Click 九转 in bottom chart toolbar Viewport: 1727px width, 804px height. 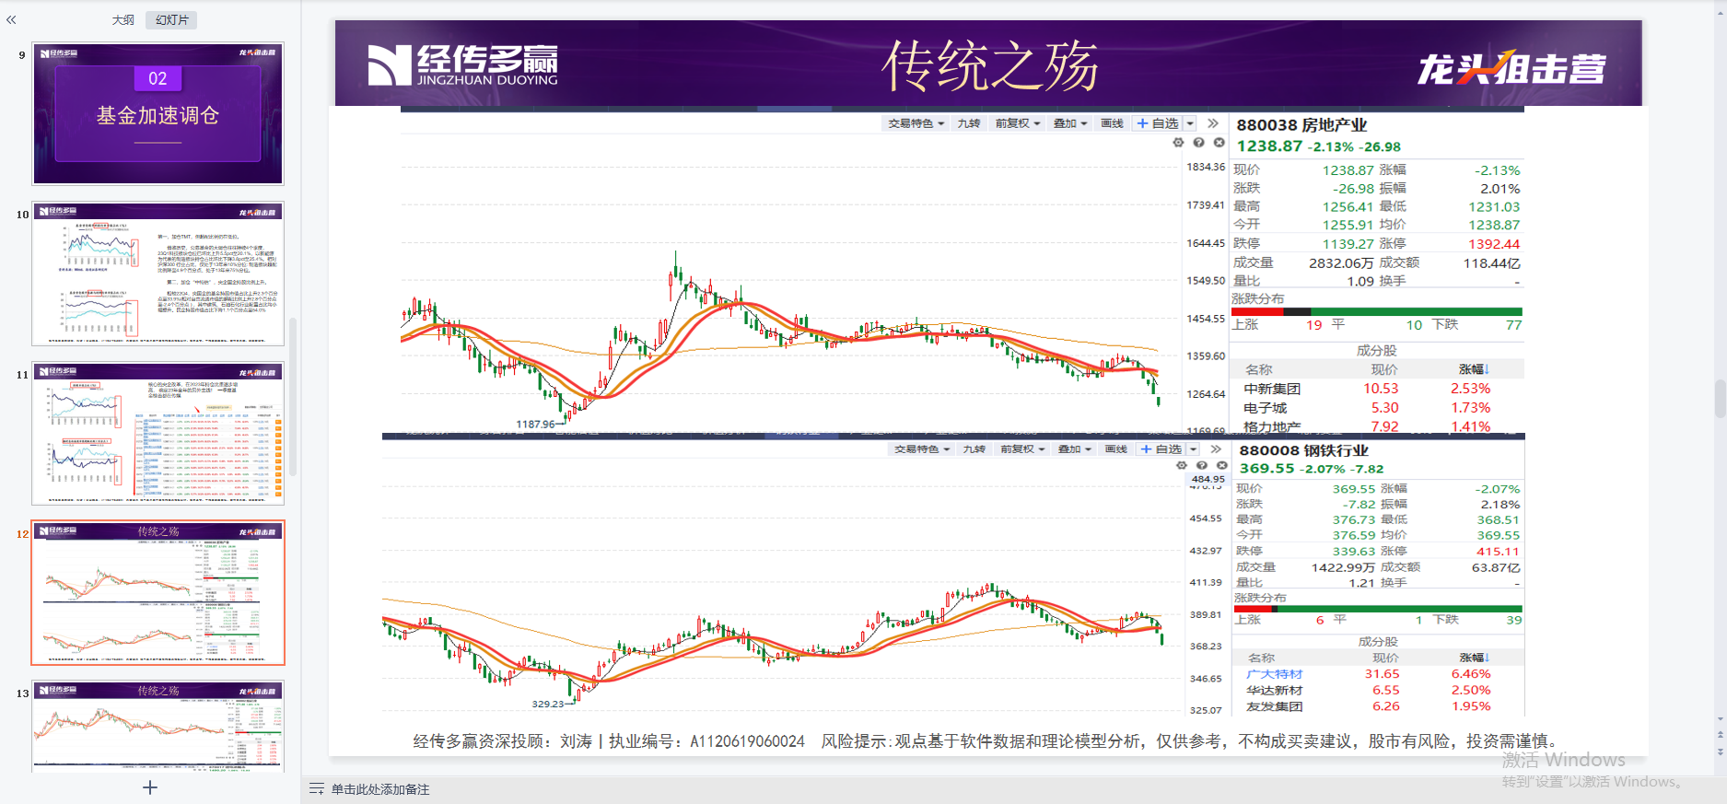974,449
